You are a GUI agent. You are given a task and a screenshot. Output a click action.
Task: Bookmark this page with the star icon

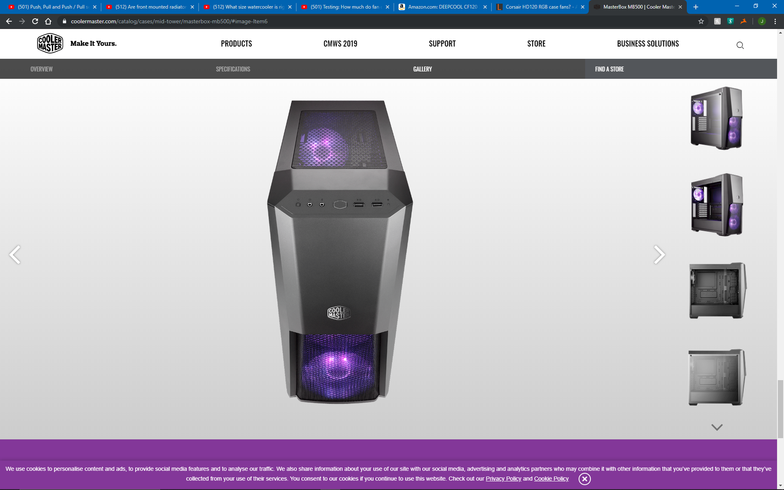pyautogui.click(x=701, y=21)
